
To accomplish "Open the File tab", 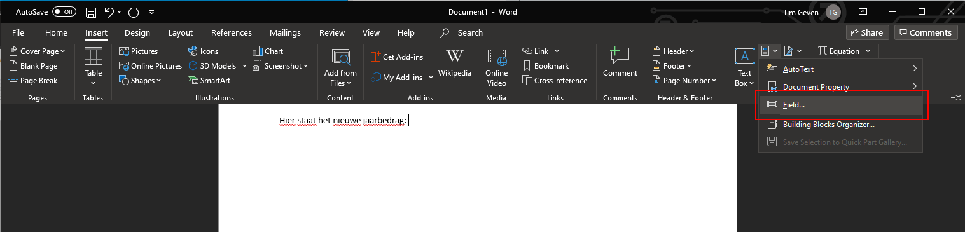I will point(18,33).
